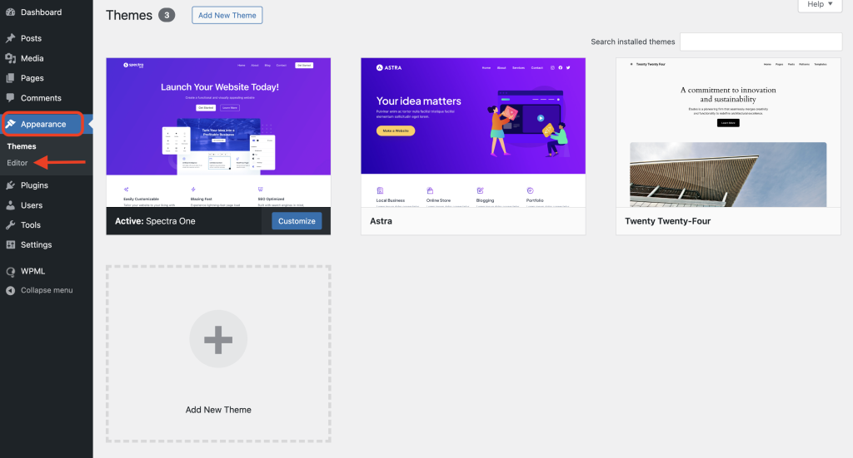
Task: Select Editor under Appearance submenu
Action: (x=17, y=162)
